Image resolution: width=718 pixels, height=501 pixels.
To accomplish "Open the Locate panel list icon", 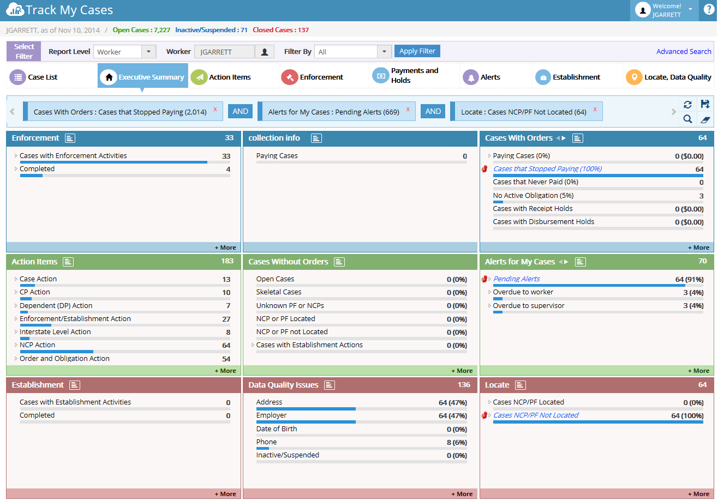I will coord(520,385).
